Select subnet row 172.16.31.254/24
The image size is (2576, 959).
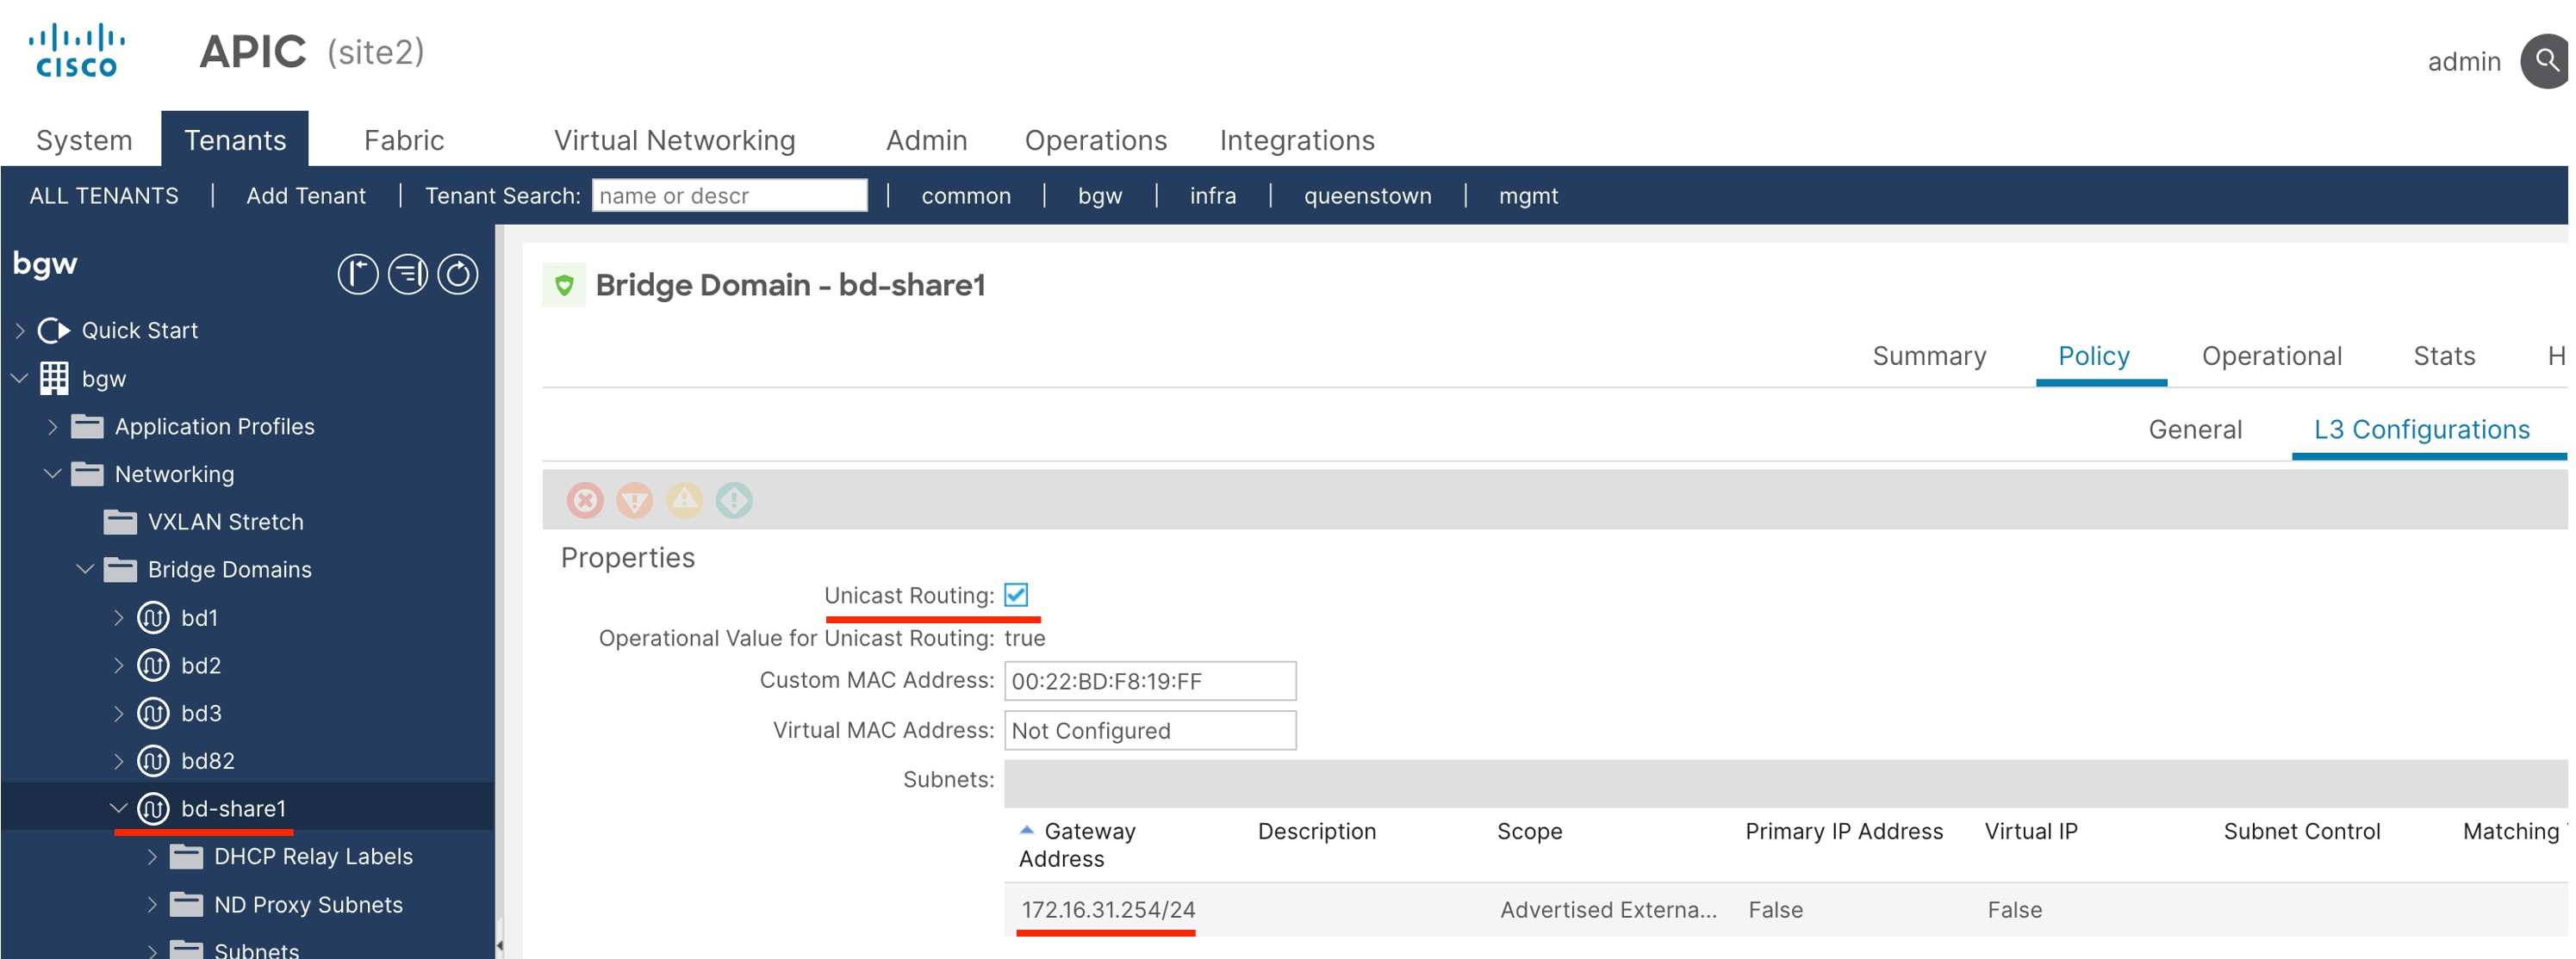pyautogui.click(x=1785, y=910)
